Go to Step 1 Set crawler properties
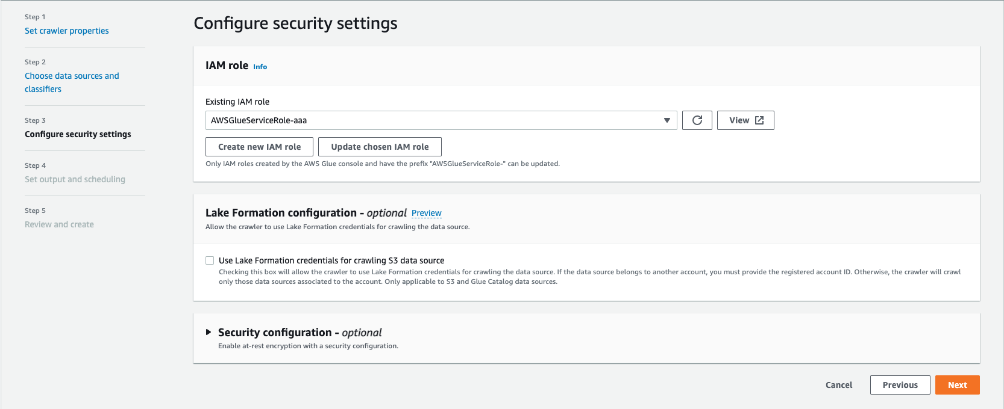The height and width of the screenshot is (409, 1004). (x=67, y=31)
